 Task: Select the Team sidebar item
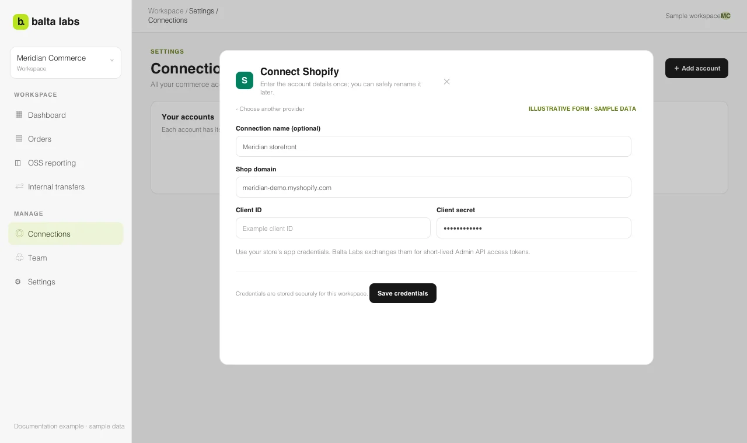pos(65,258)
